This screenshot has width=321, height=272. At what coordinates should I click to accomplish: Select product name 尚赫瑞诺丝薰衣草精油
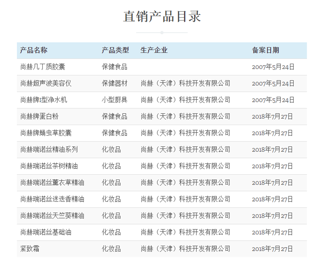click(x=52, y=183)
